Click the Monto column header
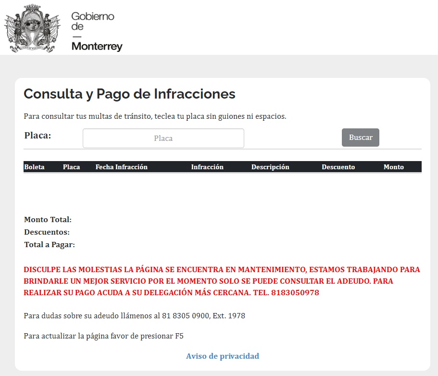 [x=393, y=167]
